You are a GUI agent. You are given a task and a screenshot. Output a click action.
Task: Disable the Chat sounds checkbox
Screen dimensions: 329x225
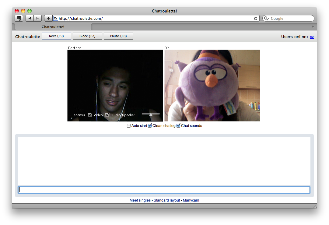(178, 125)
